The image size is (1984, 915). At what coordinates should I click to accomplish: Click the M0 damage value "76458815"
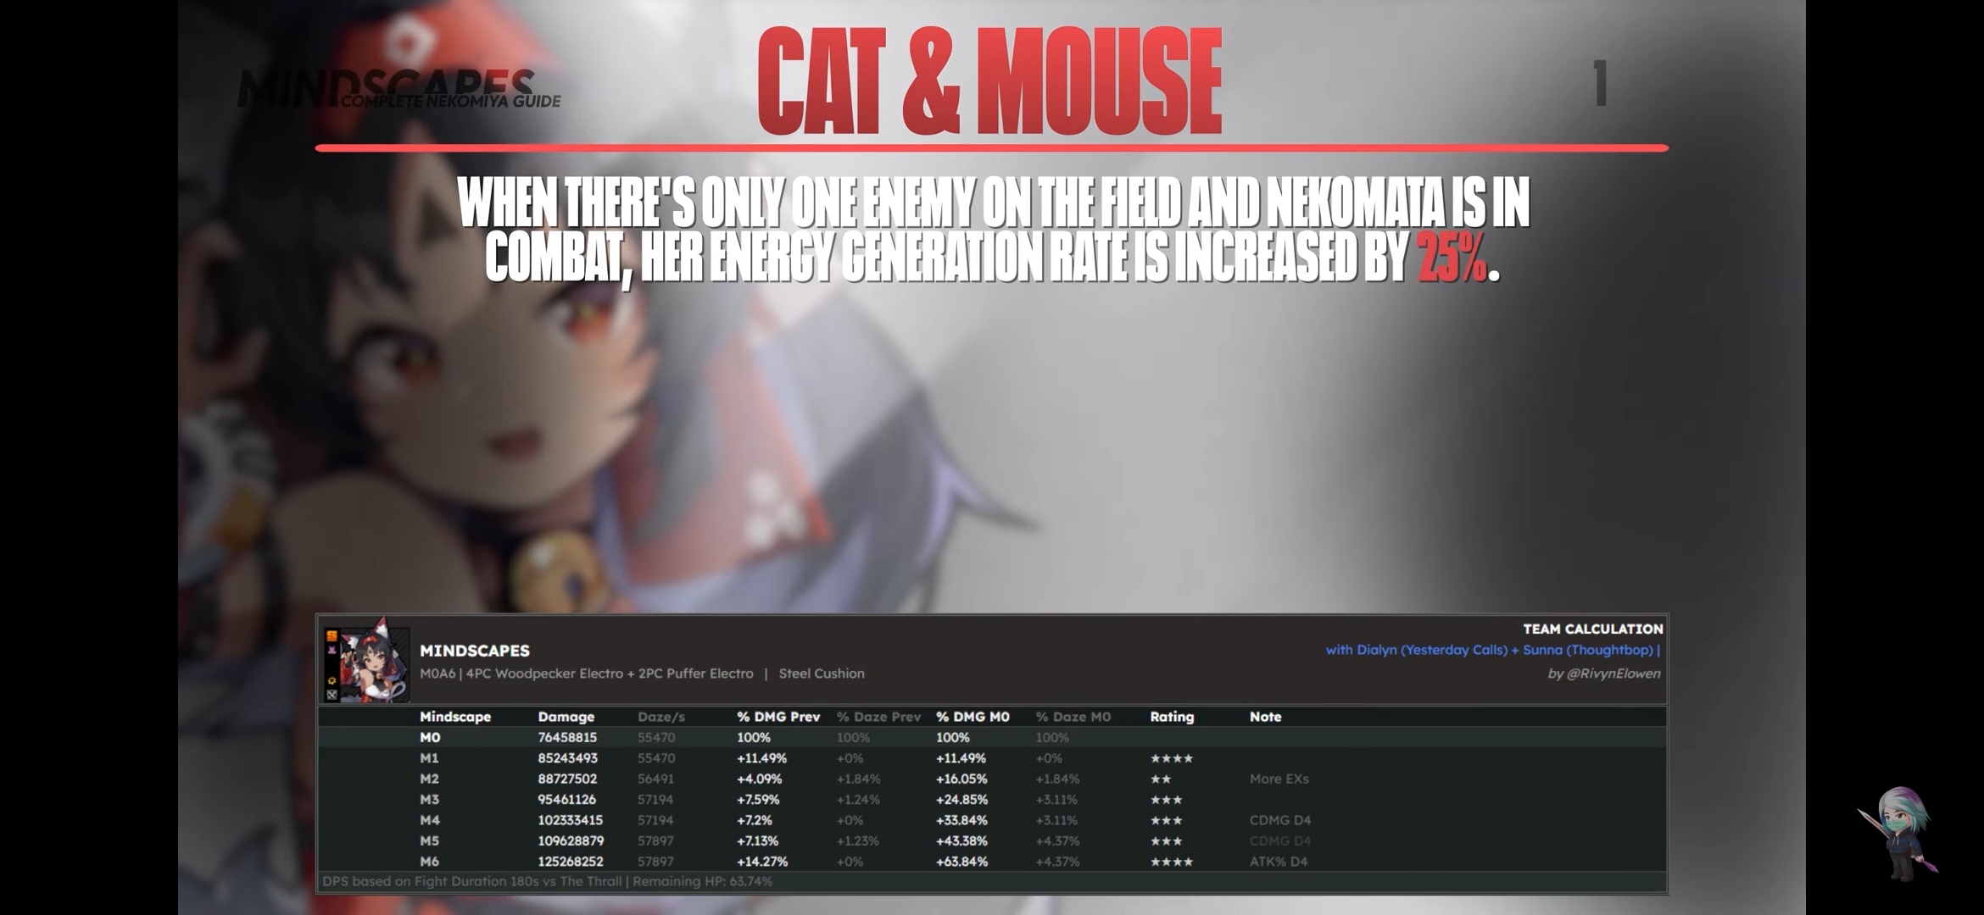[567, 738]
